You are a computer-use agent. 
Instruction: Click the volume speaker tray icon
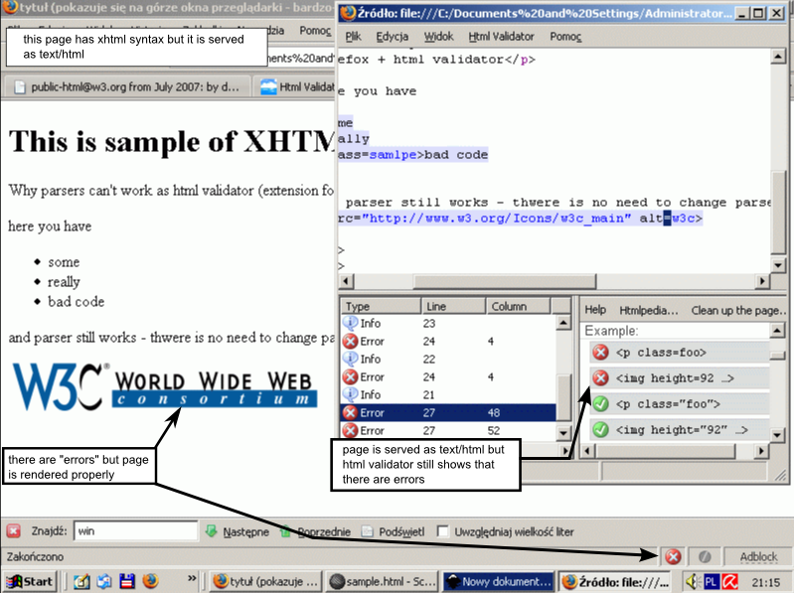pos(692,582)
